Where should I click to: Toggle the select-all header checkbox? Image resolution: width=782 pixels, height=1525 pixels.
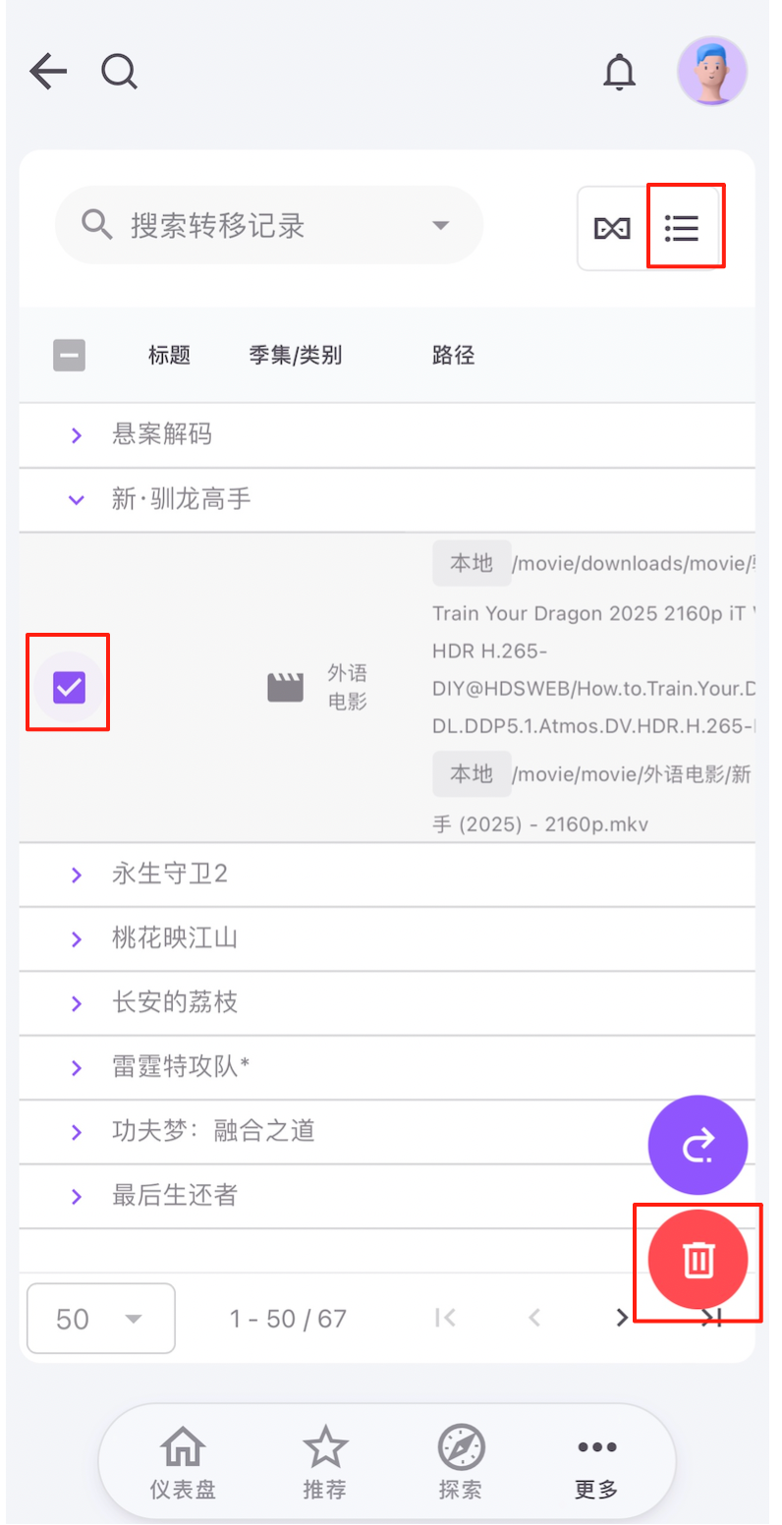[69, 355]
